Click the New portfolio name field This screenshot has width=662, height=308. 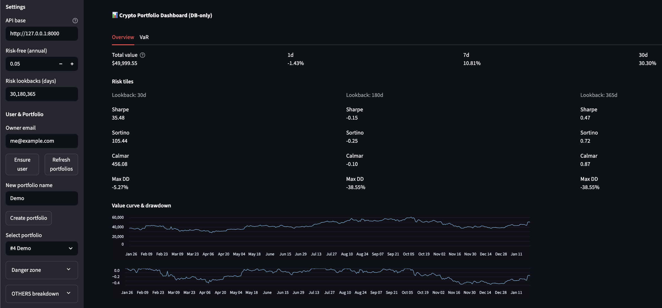click(42, 198)
